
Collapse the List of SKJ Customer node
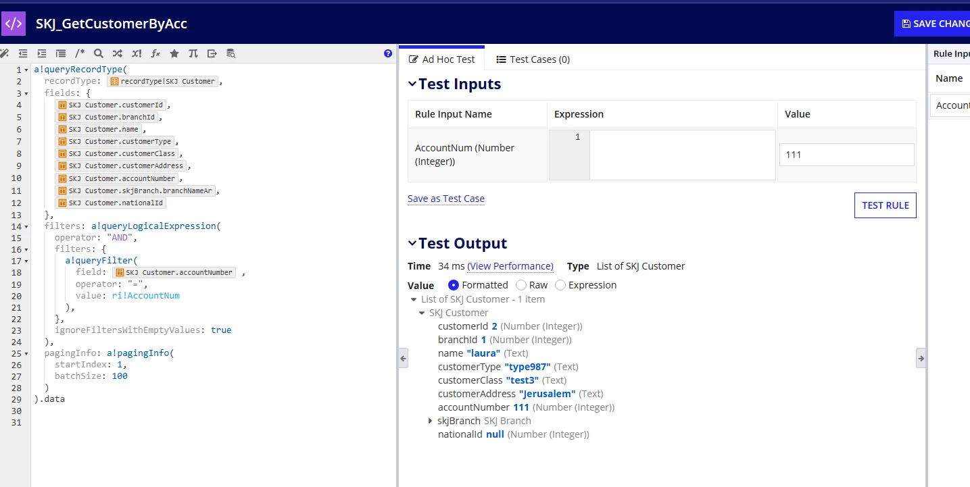pos(414,299)
